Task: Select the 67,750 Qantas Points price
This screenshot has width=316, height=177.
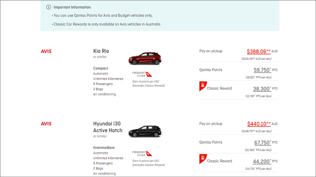Action: coord(262,143)
